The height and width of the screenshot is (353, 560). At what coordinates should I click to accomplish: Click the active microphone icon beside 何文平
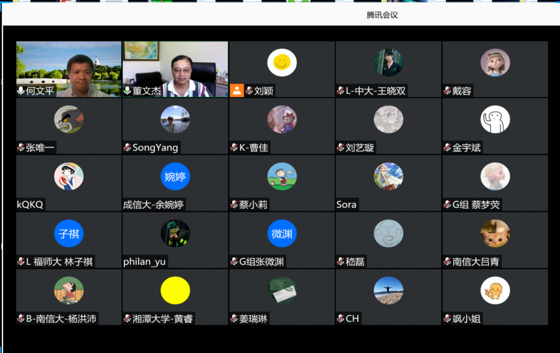click(21, 91)
